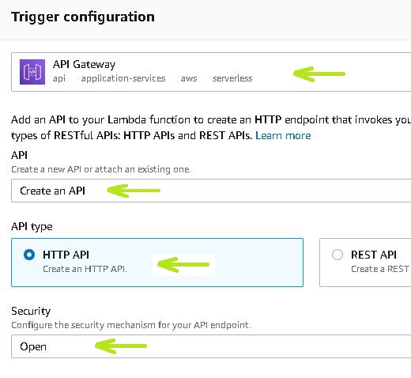The width and height of the screenshot is (411, 378).
Task: Click the Trigger configuration heading
Action: click(x=83, y=17)
